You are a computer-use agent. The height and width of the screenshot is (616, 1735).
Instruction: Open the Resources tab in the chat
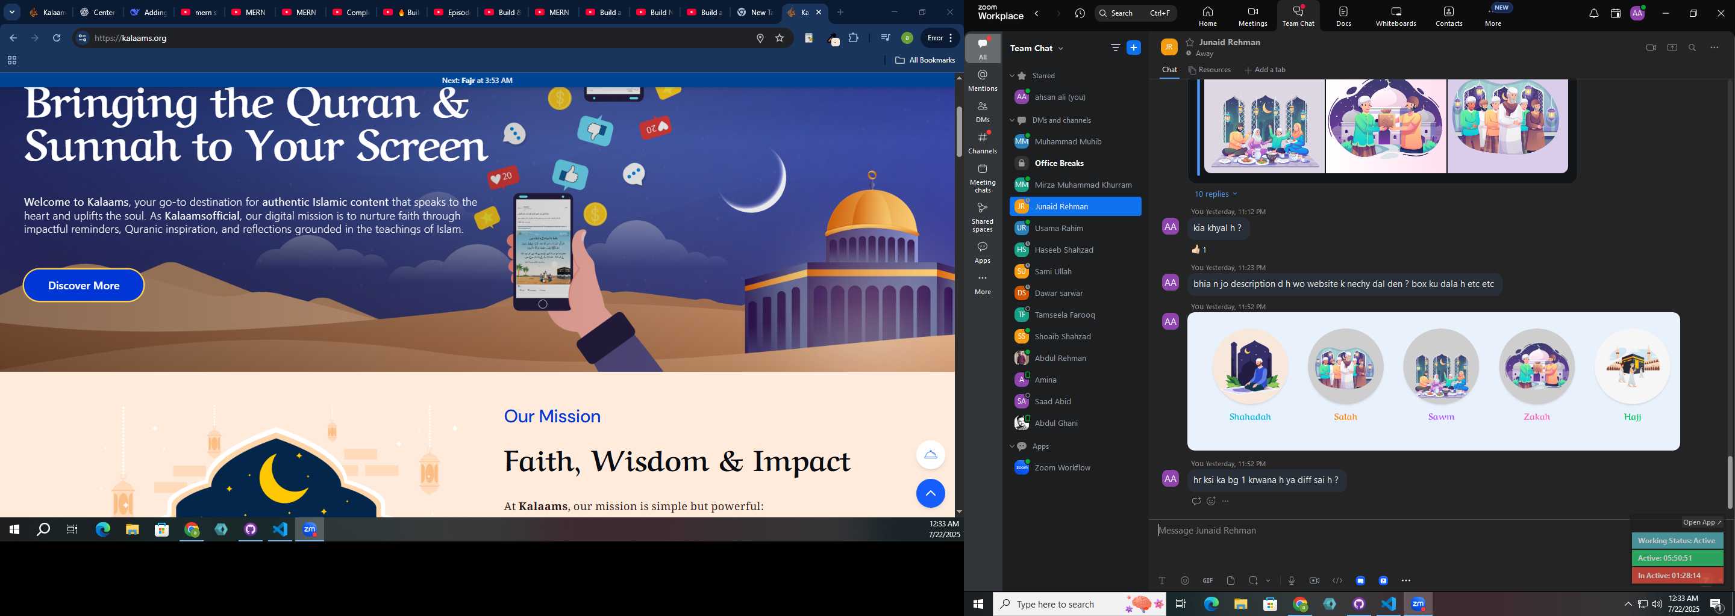(x=1209, y=70)
